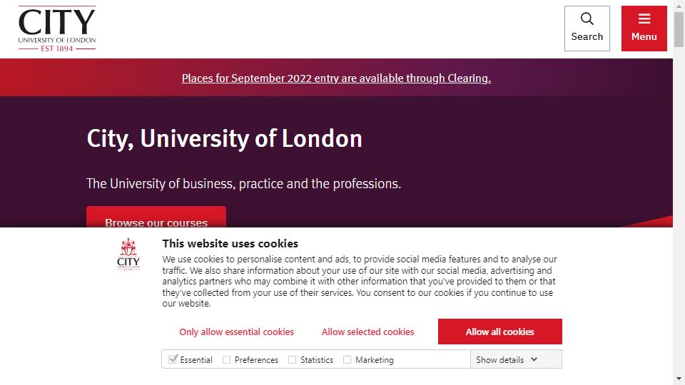The height and width of the screenshot is (385, 685).
Task: Click the City, University of London heading
Action: (224, 138)
